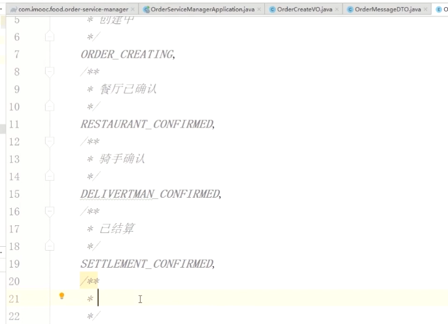
Task: Click the comment text 已结算
Action: pyautogui.click(x=117, y=228)
